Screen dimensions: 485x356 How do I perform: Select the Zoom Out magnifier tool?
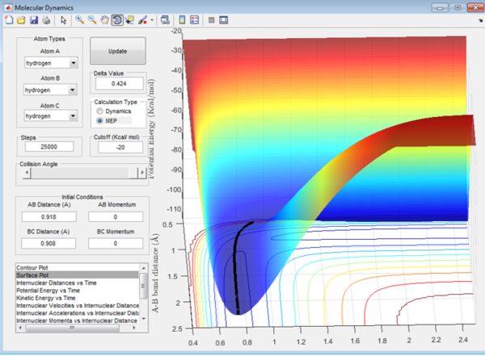click(x=94, y=19)
